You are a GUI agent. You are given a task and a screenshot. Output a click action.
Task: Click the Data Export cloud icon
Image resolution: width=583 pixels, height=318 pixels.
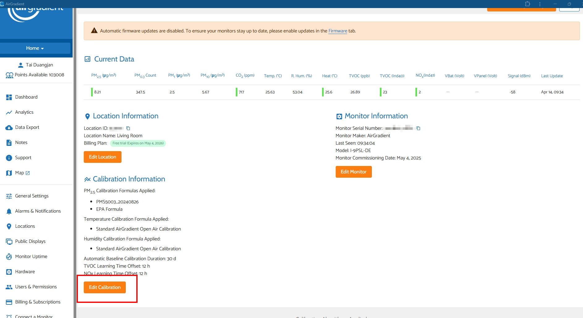pyautogui.click(x=9, y=128)
